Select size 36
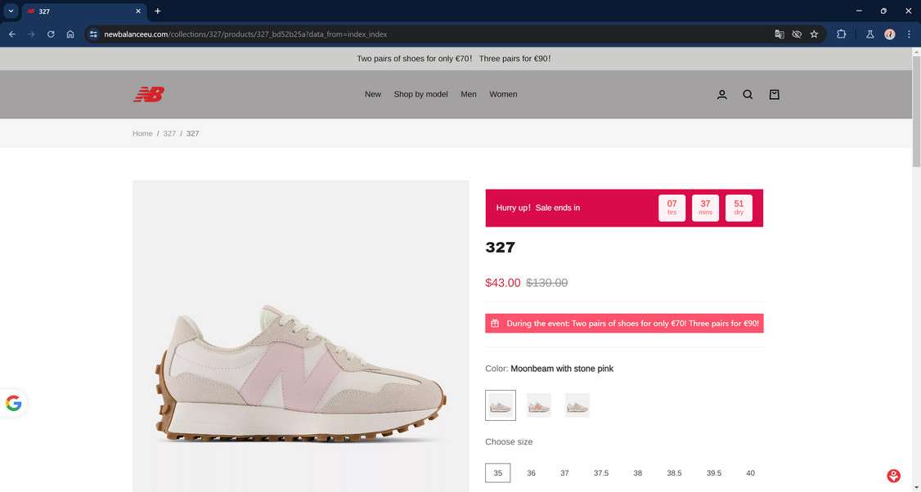 531,473
